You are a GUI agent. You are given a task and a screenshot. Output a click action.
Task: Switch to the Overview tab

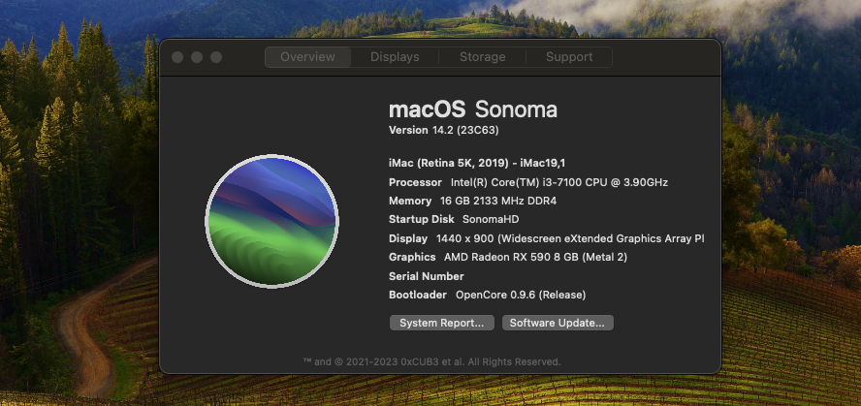[x=307, y=57]
